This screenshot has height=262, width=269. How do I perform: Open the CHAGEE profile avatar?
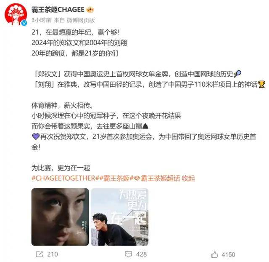(x=16, y=14)
